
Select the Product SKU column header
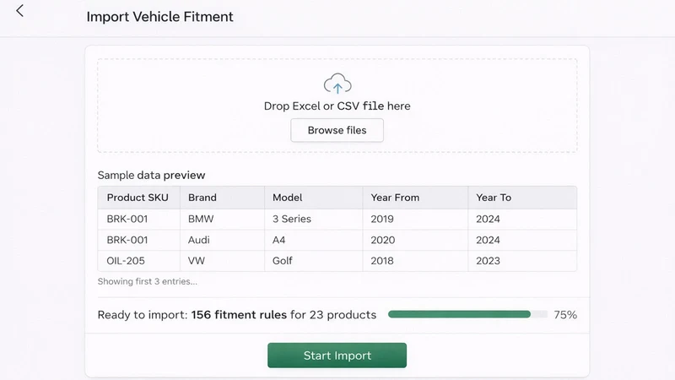coord(138,198)
